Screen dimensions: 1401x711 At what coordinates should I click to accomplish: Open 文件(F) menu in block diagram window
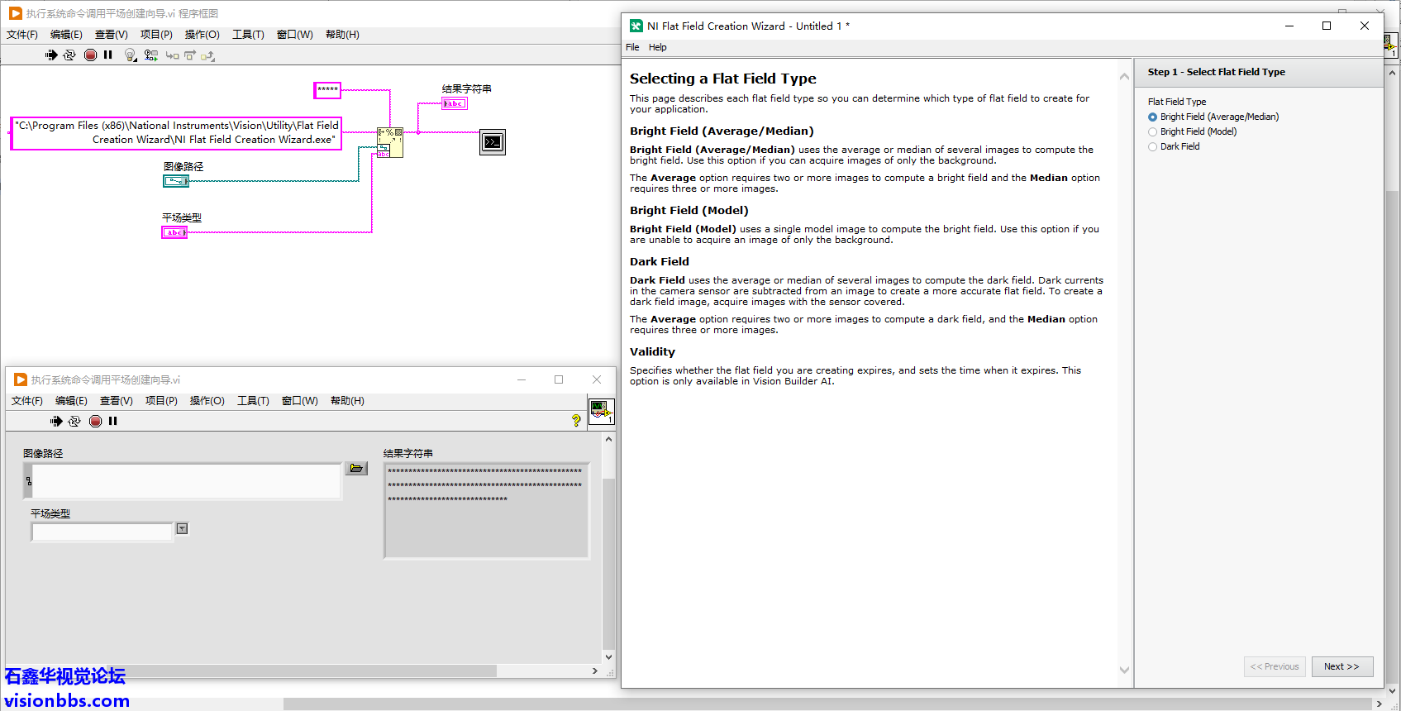tap(22, 35)
